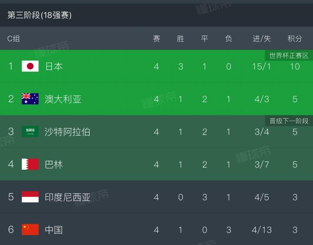
Task: Open team name 巴林
Action: (x=54, y=164)
